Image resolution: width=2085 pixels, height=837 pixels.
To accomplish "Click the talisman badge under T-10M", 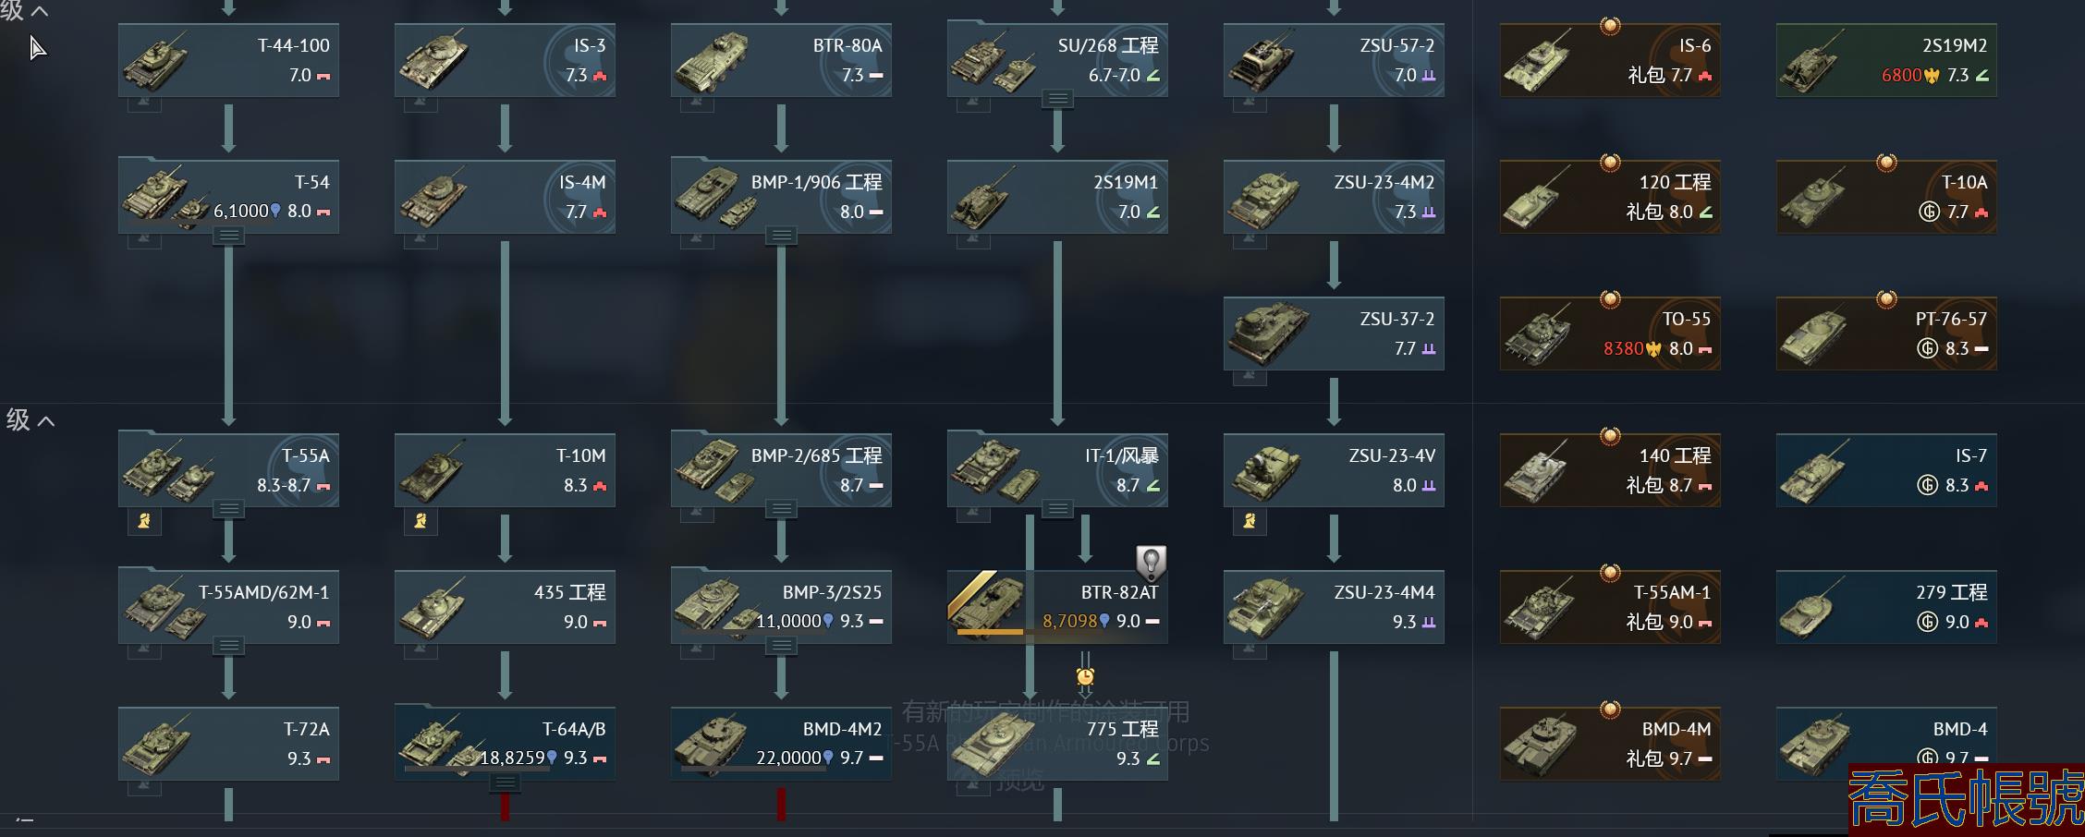I will click(x=421, y=521).
